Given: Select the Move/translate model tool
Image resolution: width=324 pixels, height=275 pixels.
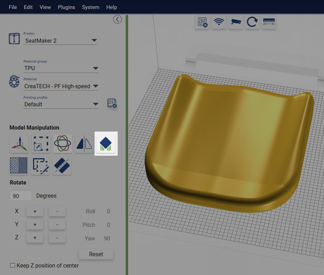Looking at the screenshot, I should [19, 144].
